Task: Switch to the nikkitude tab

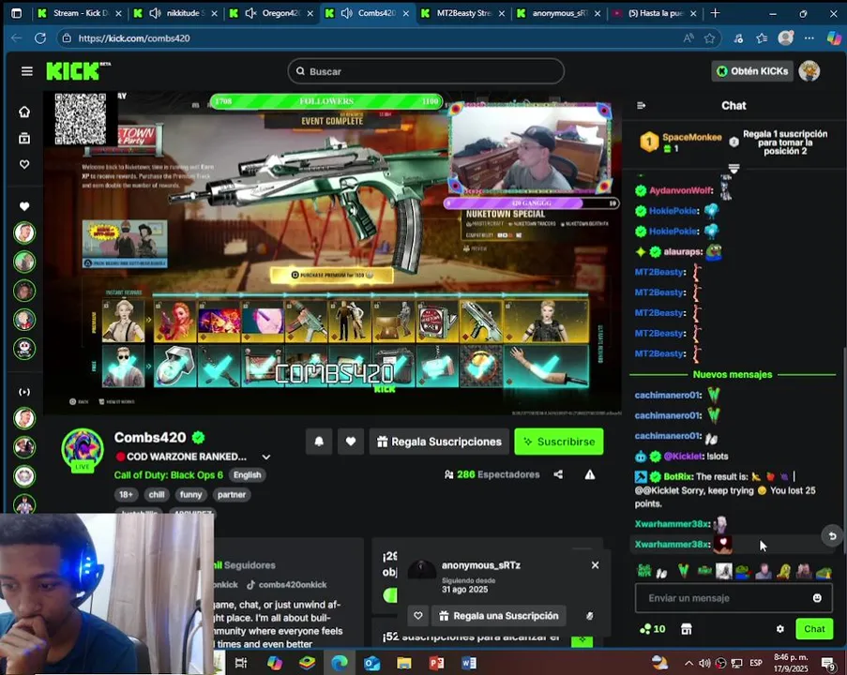Action: tap(175, 13)
